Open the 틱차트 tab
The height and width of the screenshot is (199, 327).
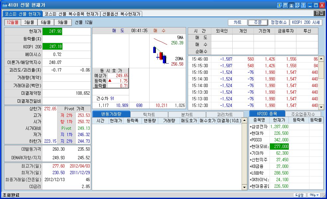(x=149, y=114)
